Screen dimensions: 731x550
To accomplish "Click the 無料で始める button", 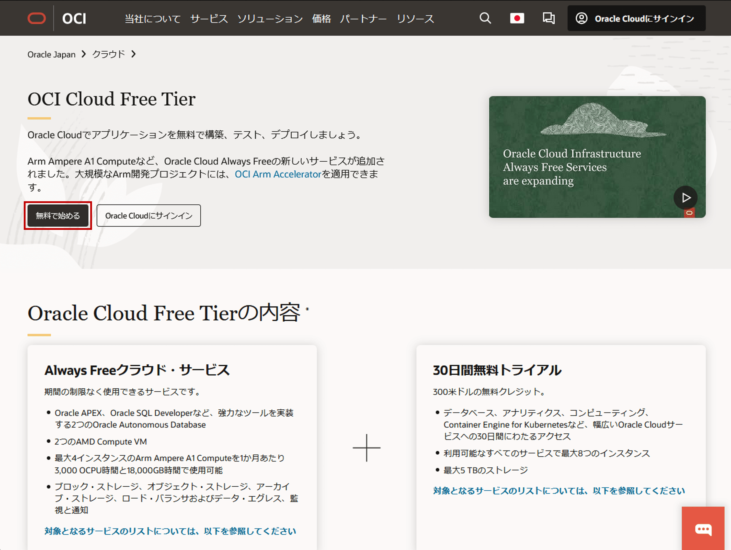I will point(58,216).
